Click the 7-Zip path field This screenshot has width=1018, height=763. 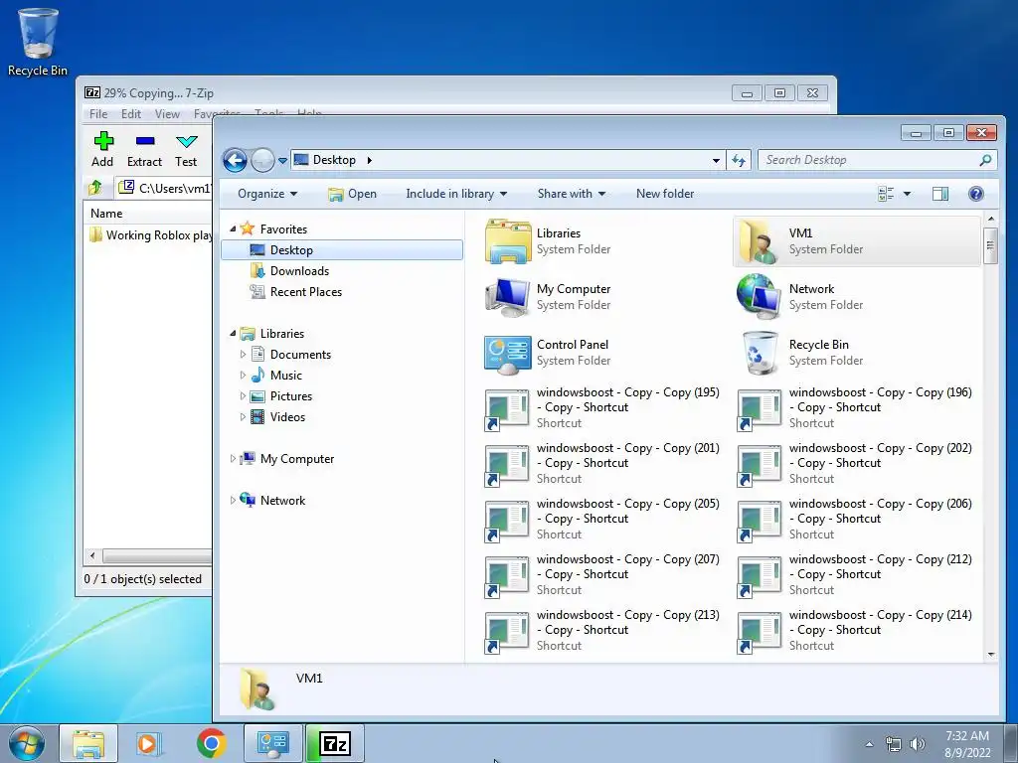point(165,188)
